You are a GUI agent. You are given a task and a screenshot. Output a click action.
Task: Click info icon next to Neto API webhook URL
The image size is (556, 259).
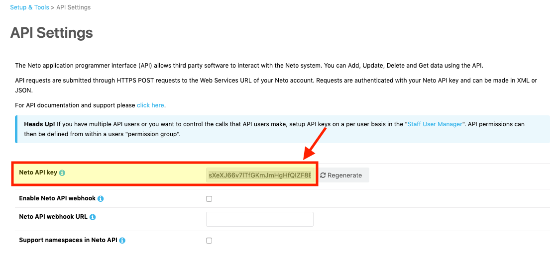(93, 217)
